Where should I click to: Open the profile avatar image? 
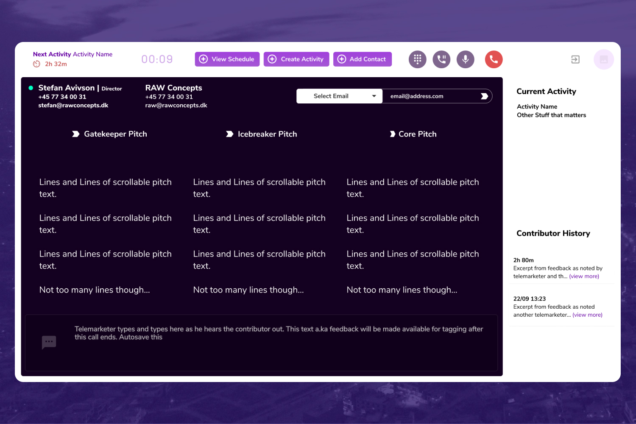(603, 59)
